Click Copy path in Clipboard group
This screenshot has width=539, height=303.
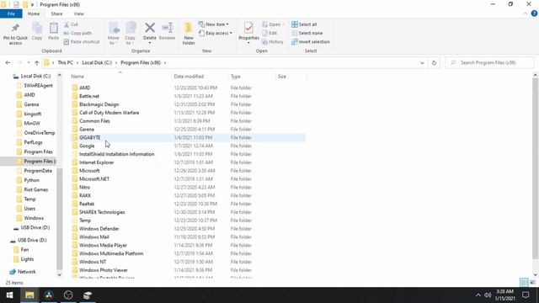pos(77,33)
